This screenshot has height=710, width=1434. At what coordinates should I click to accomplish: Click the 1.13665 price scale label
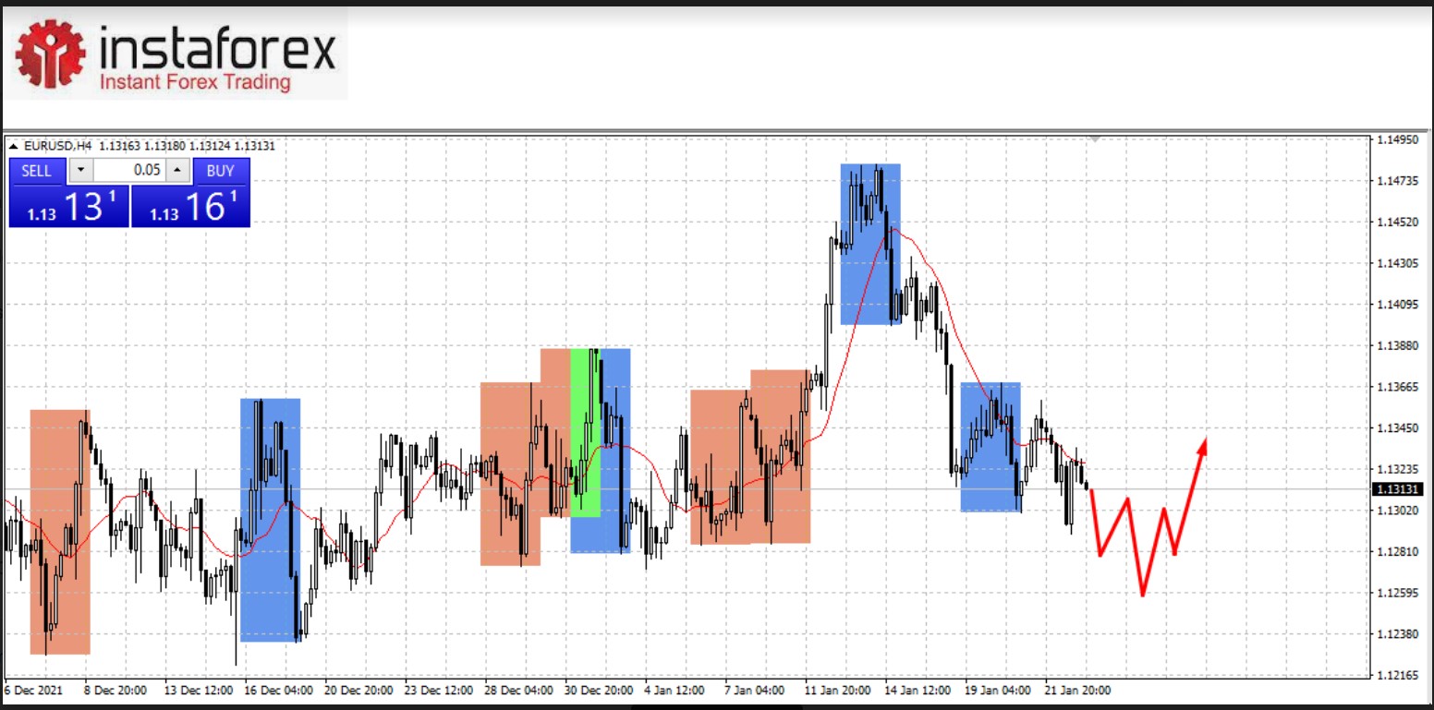1397,387
